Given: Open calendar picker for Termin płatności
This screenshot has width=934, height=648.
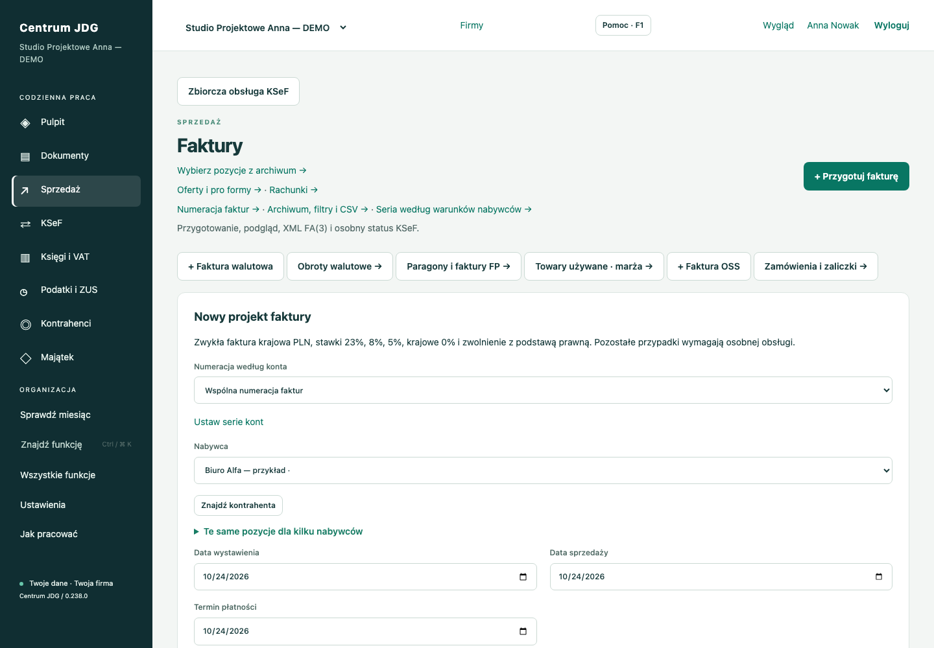Looking at the screenshot, I should [523, 631].
